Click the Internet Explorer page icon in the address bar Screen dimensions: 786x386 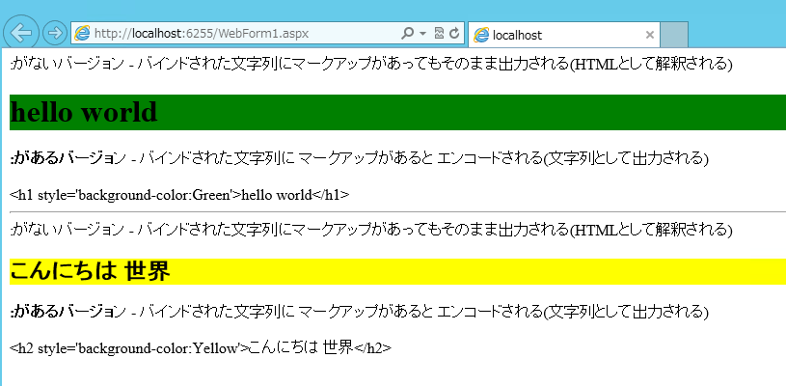[82, 34]
